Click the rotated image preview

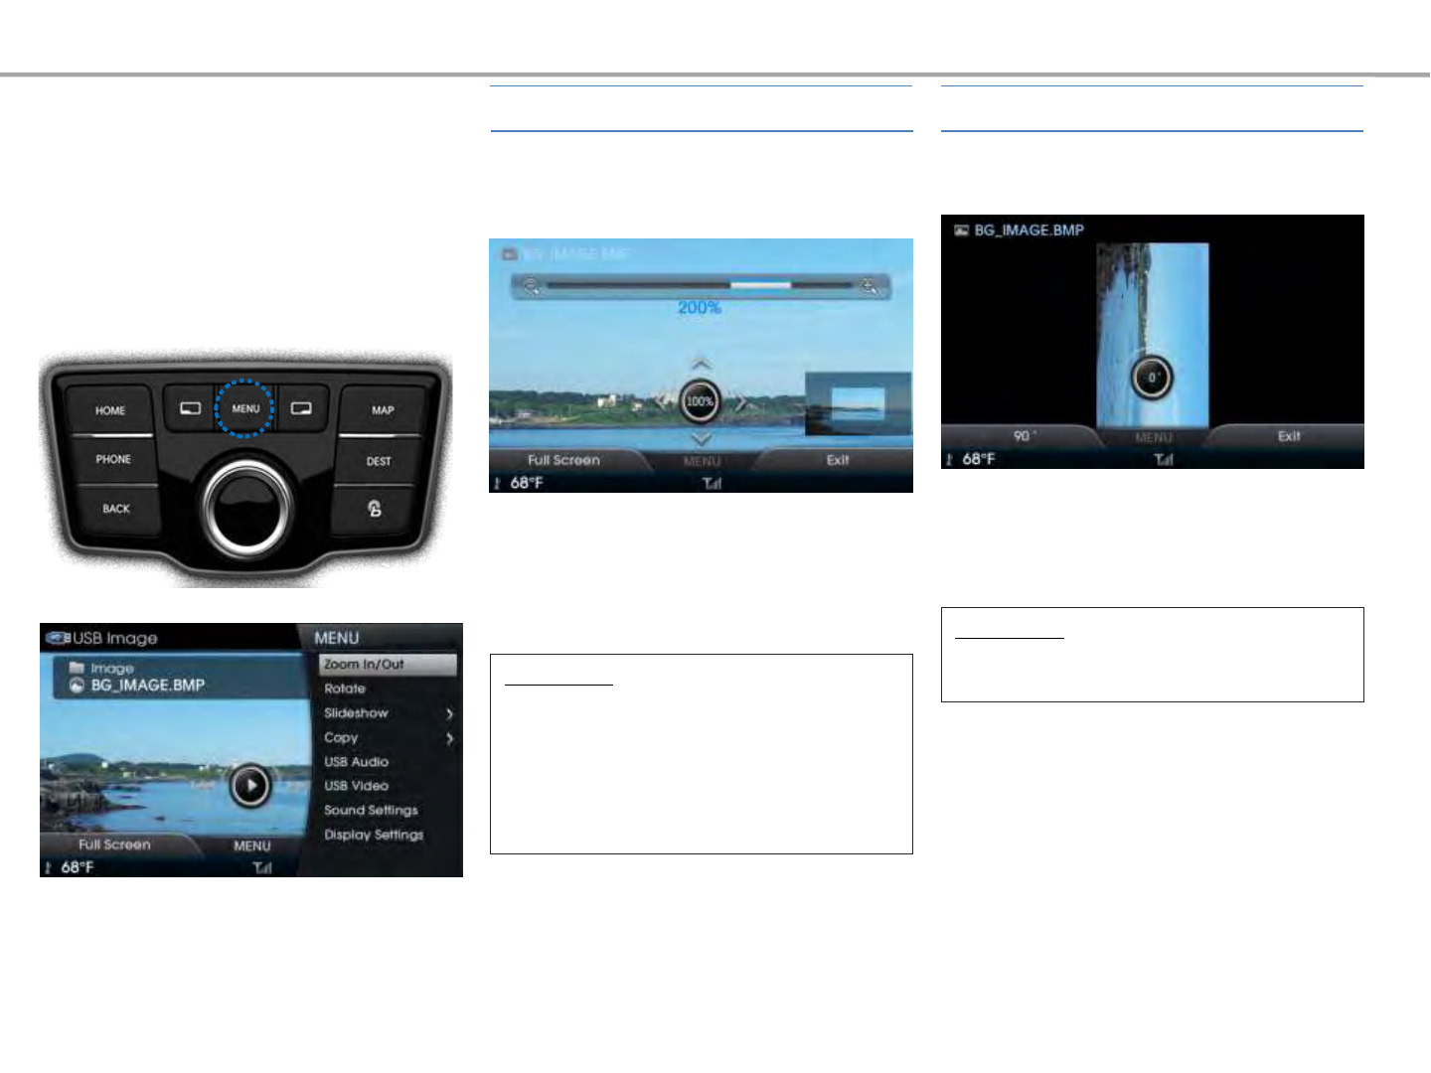[x=1153, y=335]
